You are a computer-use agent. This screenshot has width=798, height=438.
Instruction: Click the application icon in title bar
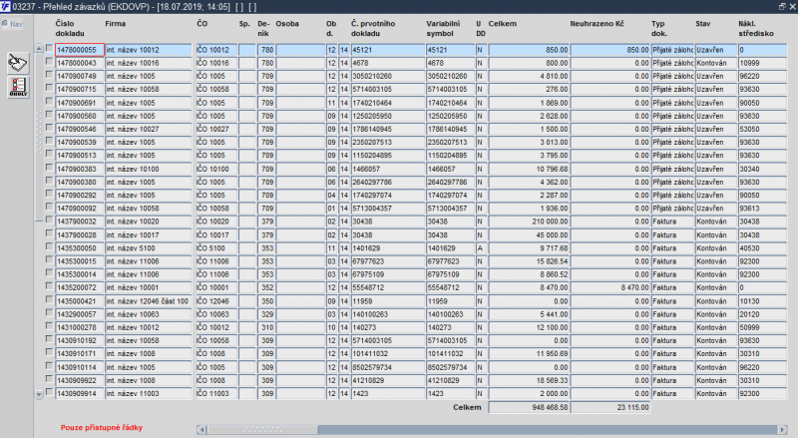[5, 7]
